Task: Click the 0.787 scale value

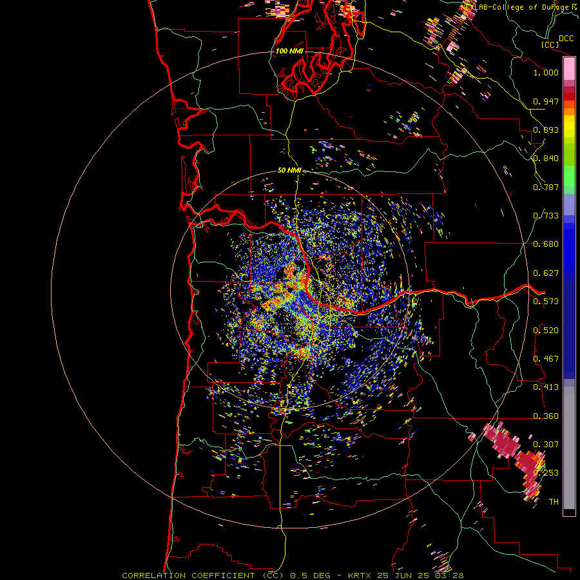Action: 546,187
